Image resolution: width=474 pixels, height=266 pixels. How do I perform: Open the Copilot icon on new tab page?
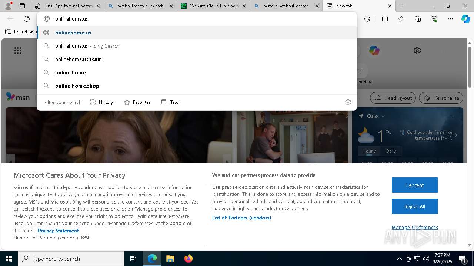[x=374, y=51]
